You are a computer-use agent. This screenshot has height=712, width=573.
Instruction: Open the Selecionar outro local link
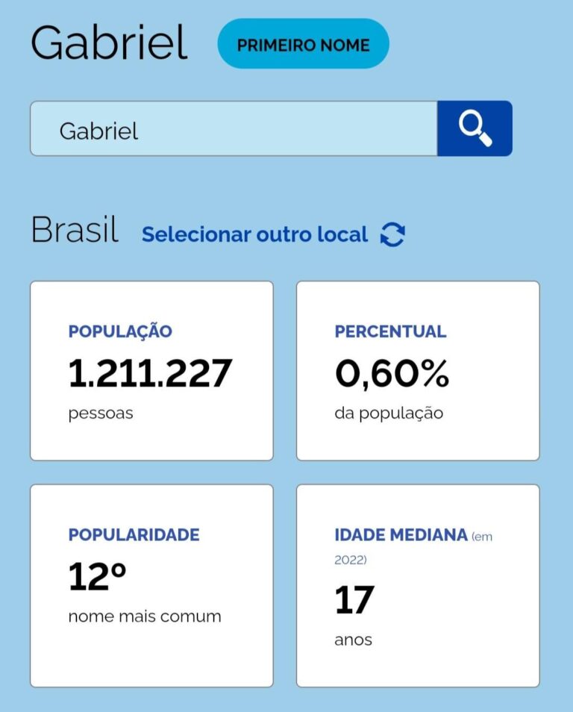(x=254, y=234)
